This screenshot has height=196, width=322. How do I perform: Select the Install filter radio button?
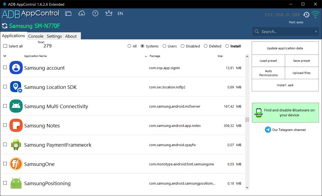click(x=227, y=46)
